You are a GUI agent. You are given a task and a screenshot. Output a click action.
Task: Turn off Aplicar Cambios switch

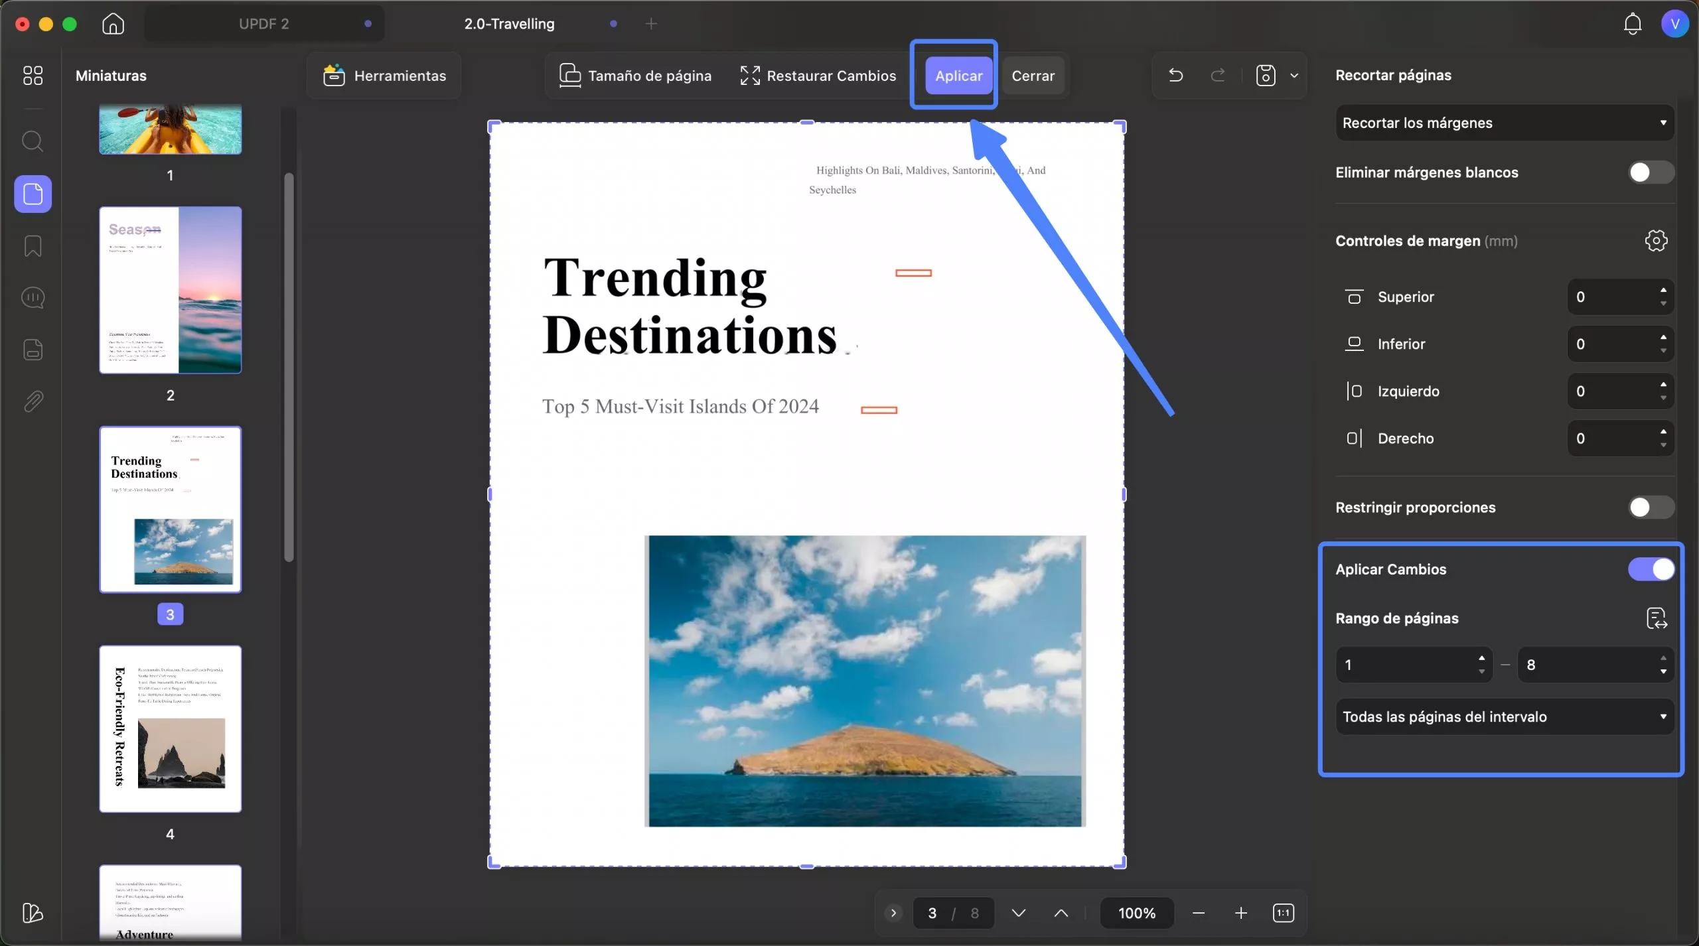click(x=1651, y=569)
